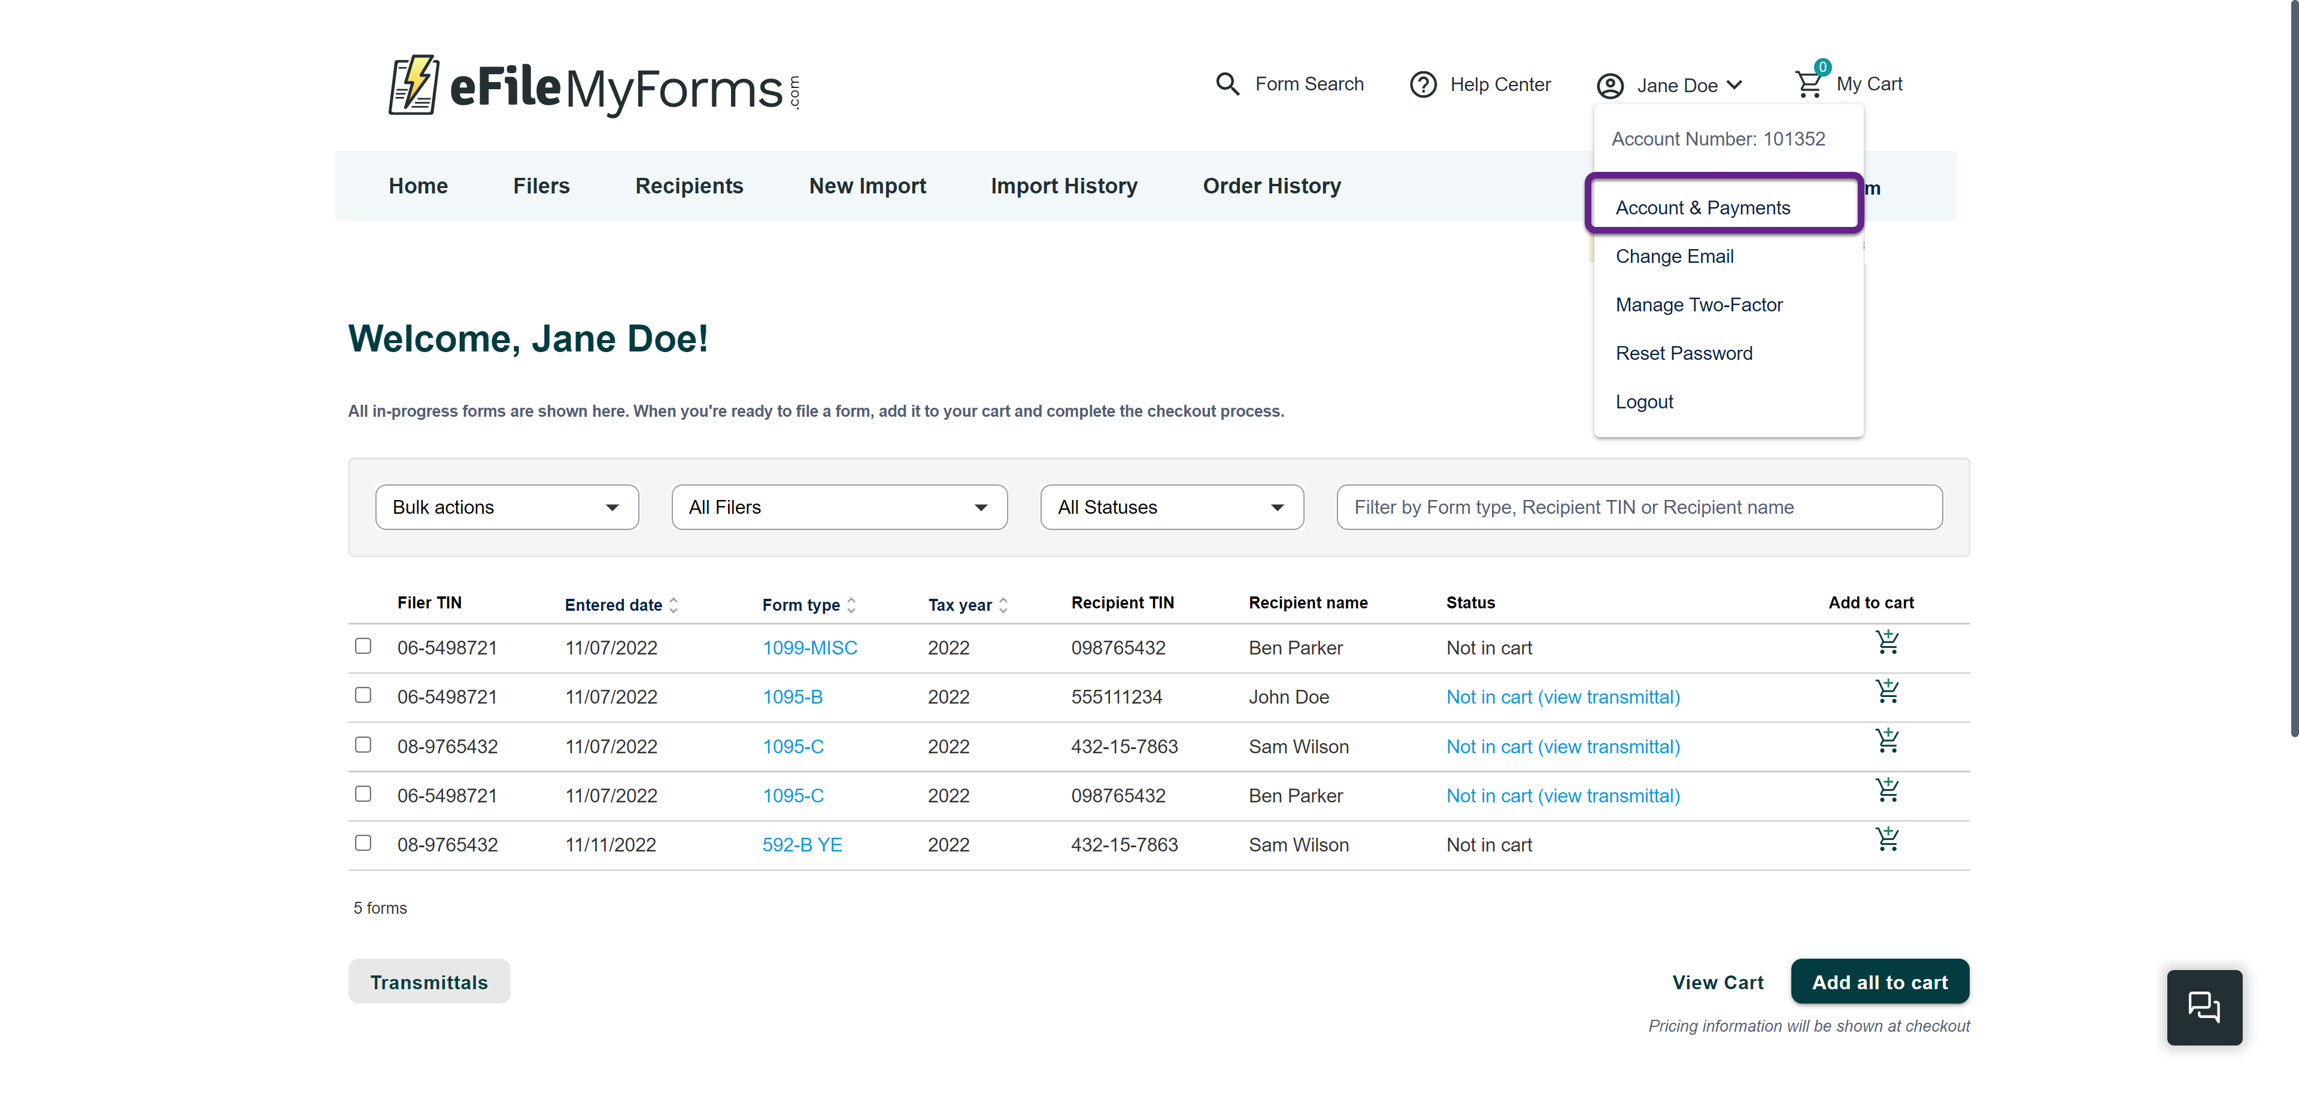Expand the All Filers dropdown
2299x1094 pixels.
click(x=839, y=508)
